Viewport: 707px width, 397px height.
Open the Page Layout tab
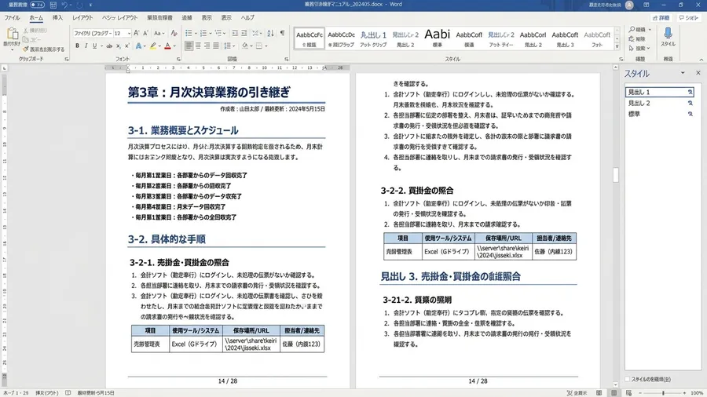120,17
